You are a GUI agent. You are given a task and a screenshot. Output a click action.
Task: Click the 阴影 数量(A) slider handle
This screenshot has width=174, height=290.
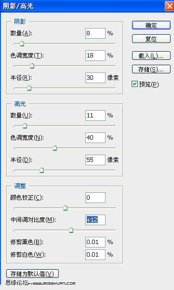pos(22,43)
